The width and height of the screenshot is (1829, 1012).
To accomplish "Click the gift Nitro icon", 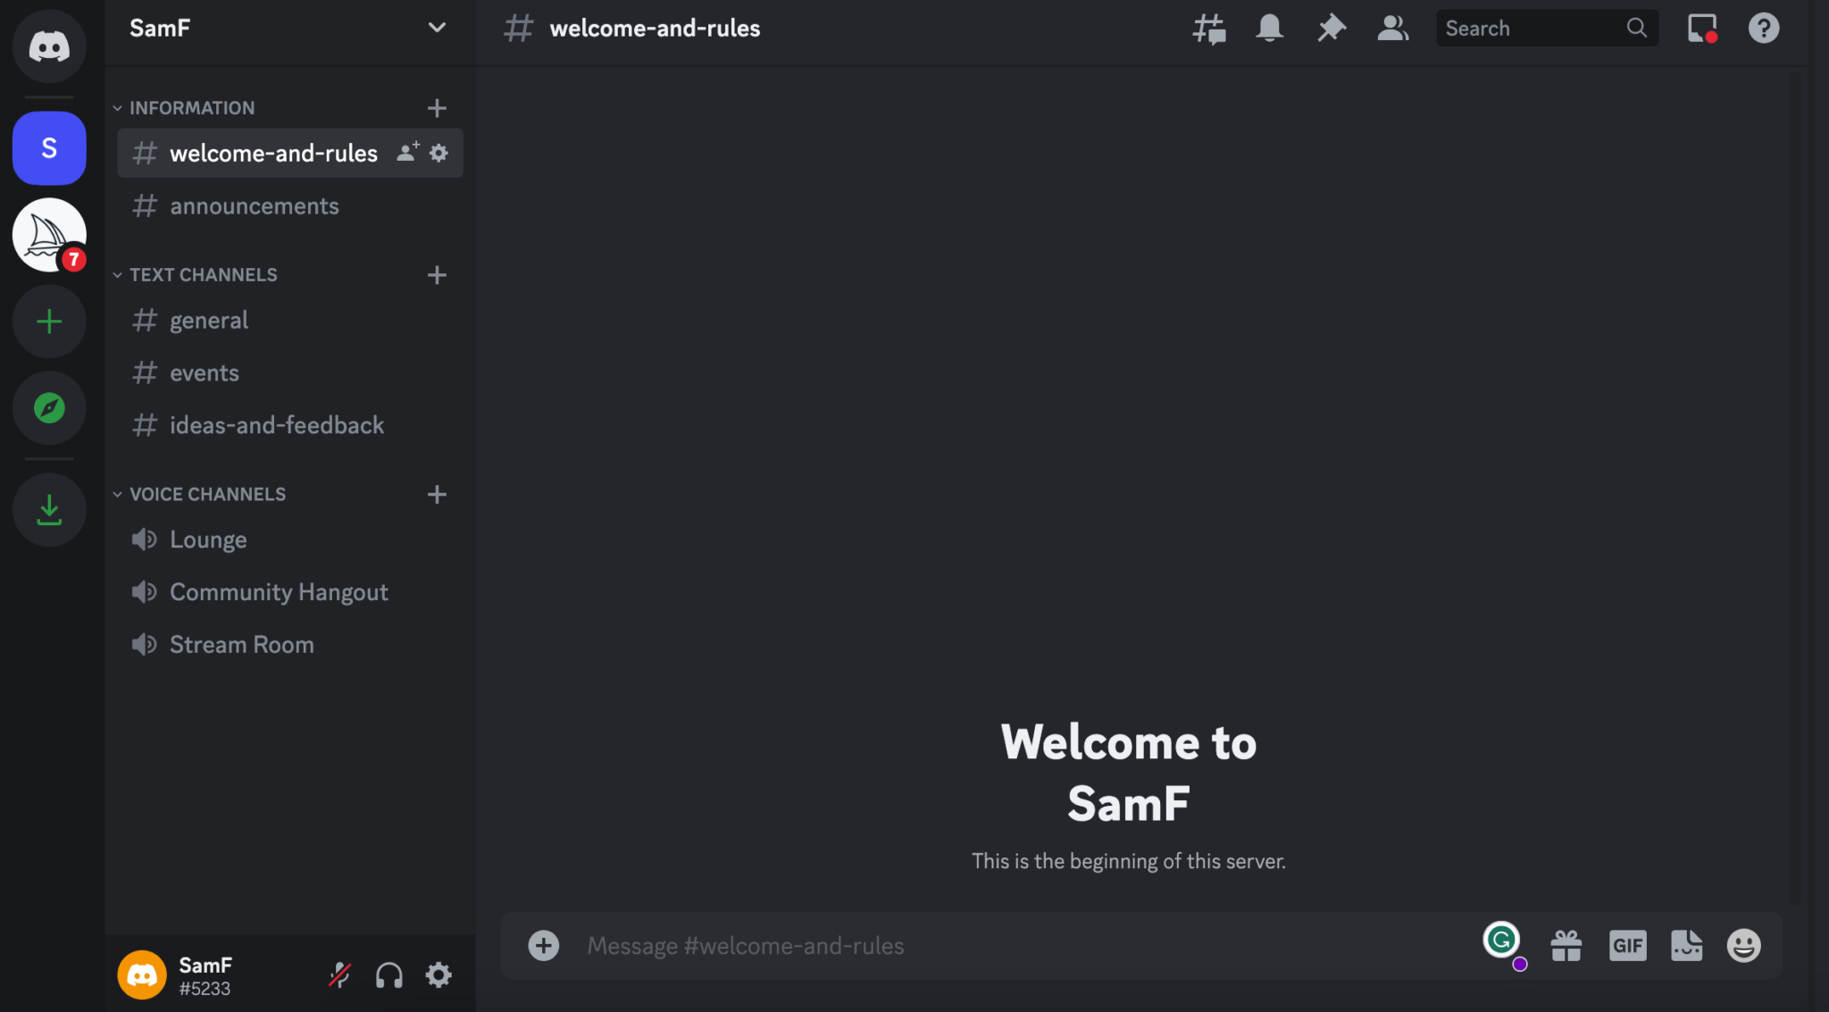I will tap(1566, 945).
